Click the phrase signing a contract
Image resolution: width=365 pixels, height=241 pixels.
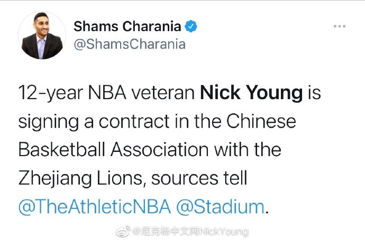click(x=94, y=122)
